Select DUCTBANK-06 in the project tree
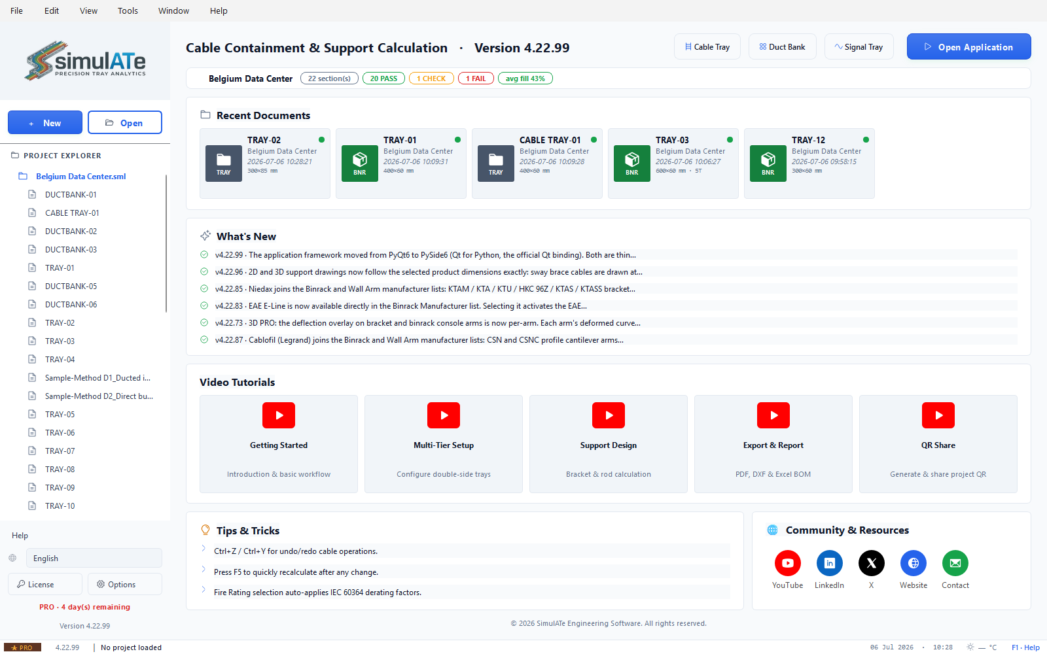This screenshot has height=654, width=1047. point(71,305)
